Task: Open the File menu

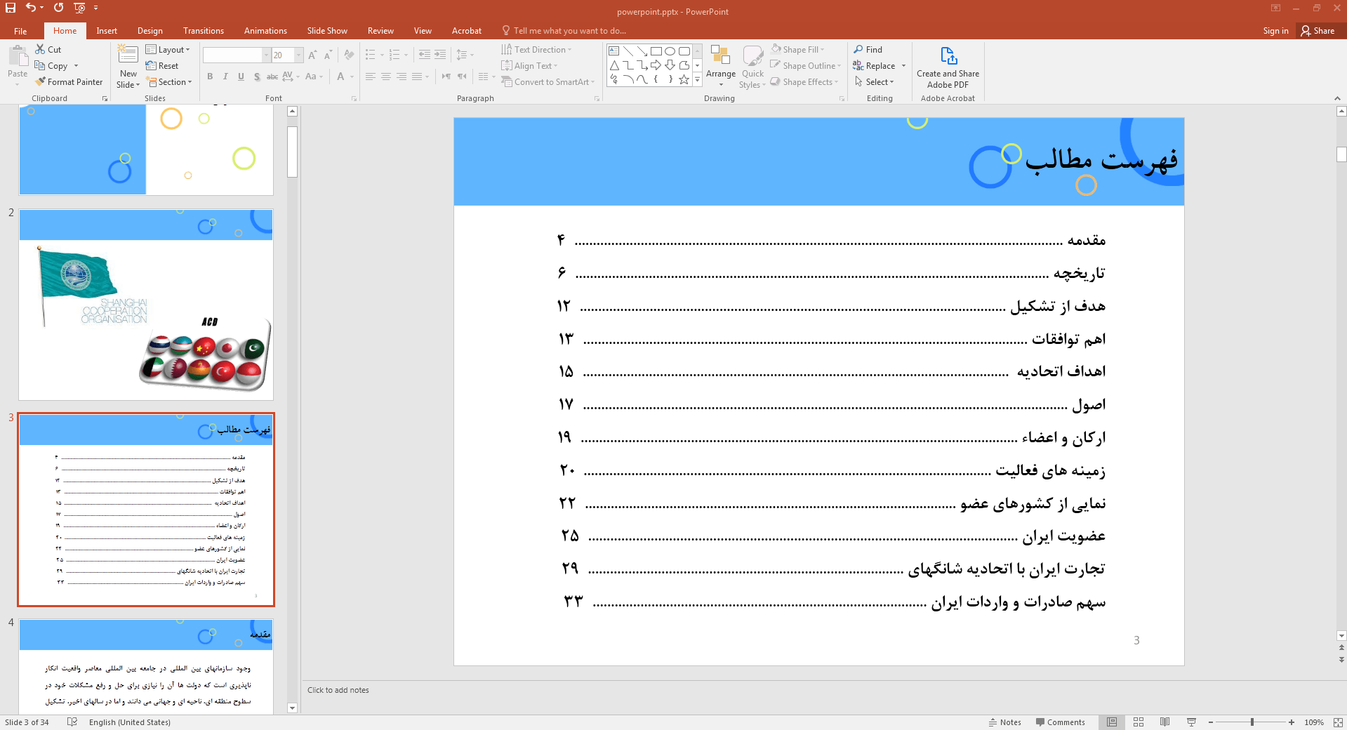Action: click(x=20, y=31)
